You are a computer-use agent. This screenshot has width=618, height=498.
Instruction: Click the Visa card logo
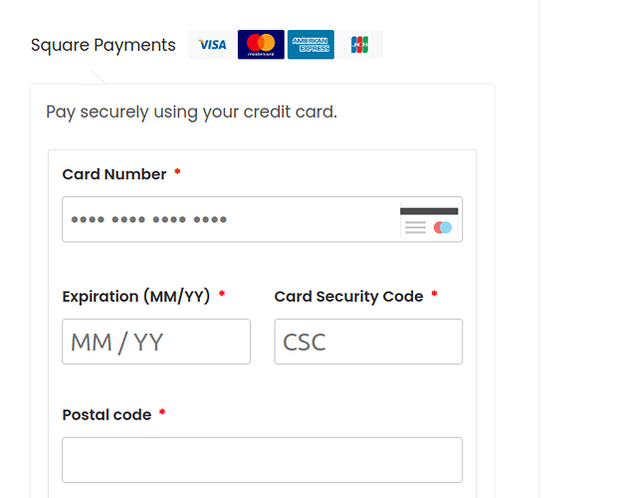tap(212, 45)
